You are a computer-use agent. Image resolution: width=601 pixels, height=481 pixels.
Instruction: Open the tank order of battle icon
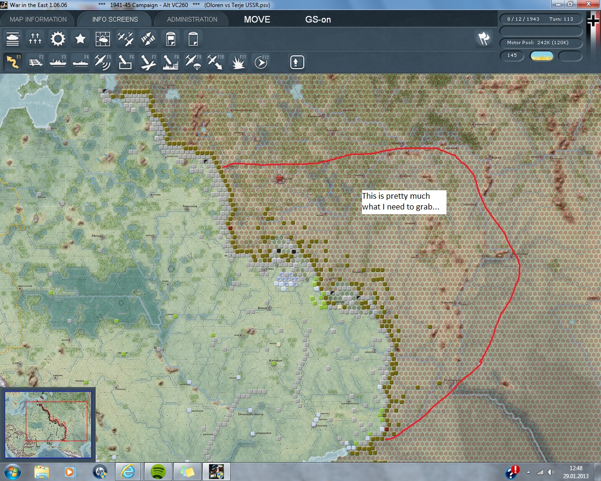pyautogui.click(x=13, y=39)
